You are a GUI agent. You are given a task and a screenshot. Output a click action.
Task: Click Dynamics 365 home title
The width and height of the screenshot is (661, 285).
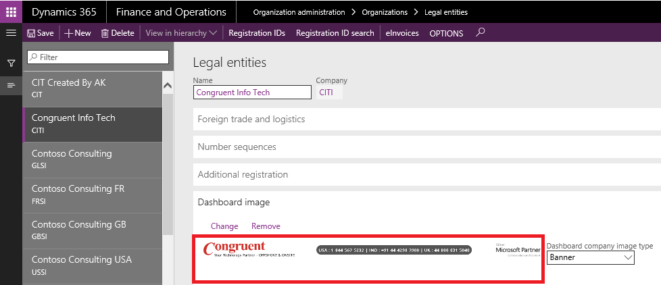tap(64, 11)
